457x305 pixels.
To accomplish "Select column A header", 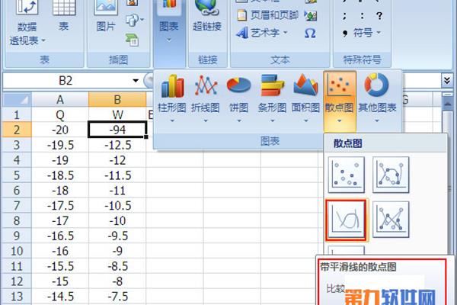I will pyautogui.click(x=60, y=100).
